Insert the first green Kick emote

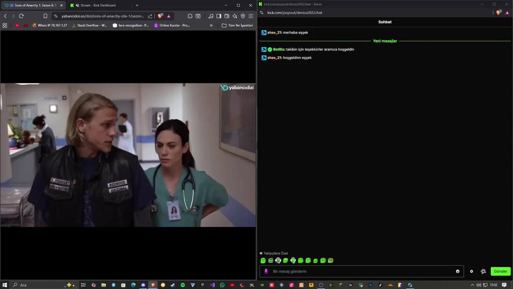(263, 261)
